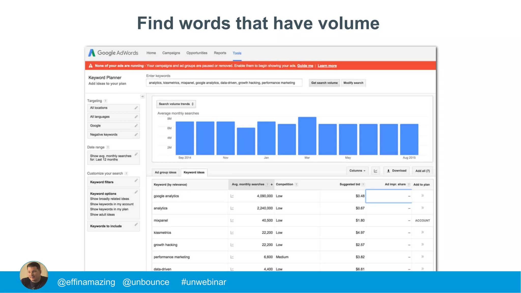Click the ACCOUNT label in mixpanel row
The image size is (521, 293).
(x=423, y=221)
